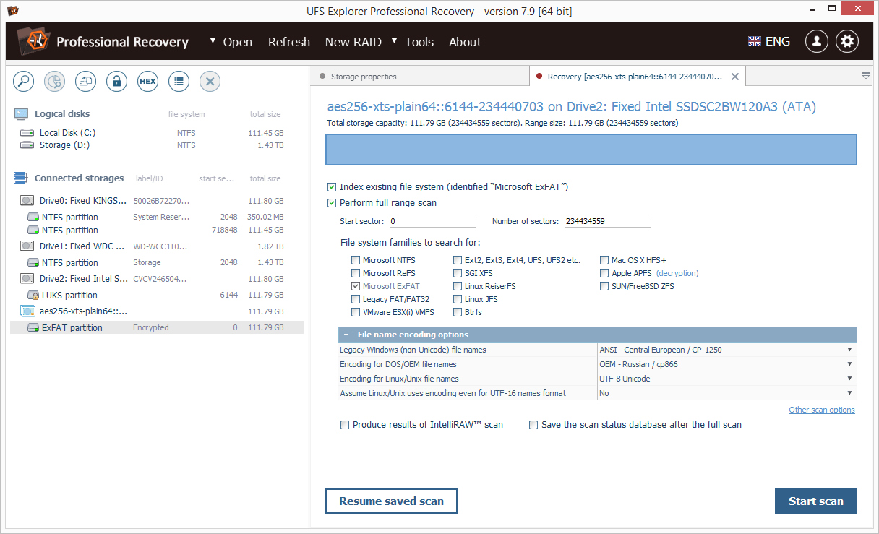Enable Produce results of IntelliRAW scan

click(x=345, y=425)
